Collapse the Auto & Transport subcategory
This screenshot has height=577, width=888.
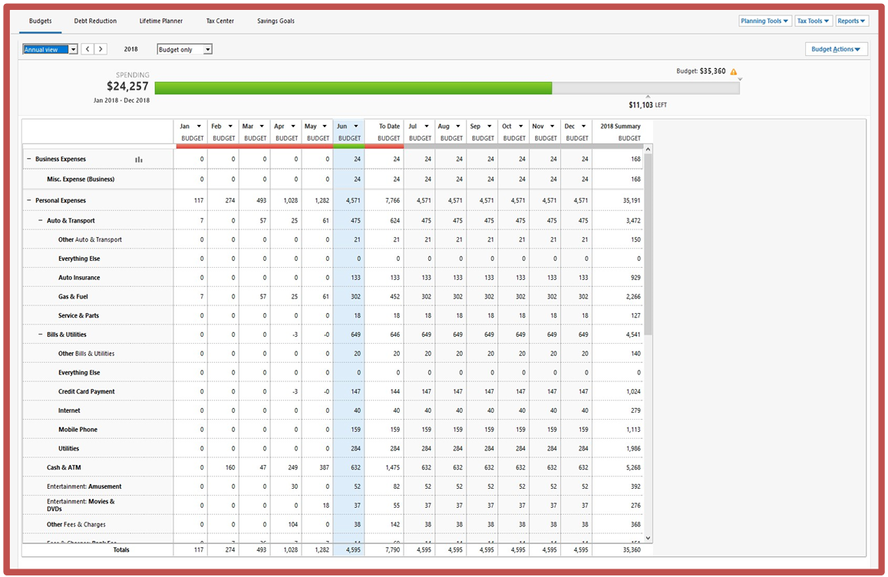41,220
